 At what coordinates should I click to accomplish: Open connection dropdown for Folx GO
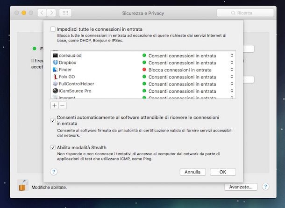pos(232,76)
